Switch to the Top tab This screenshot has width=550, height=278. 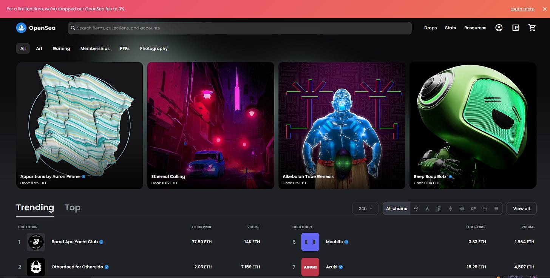coord(73,207)
